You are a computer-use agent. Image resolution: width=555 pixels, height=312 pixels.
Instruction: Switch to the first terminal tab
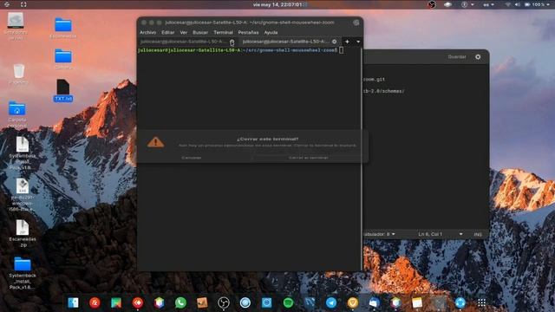coord(182,42)
